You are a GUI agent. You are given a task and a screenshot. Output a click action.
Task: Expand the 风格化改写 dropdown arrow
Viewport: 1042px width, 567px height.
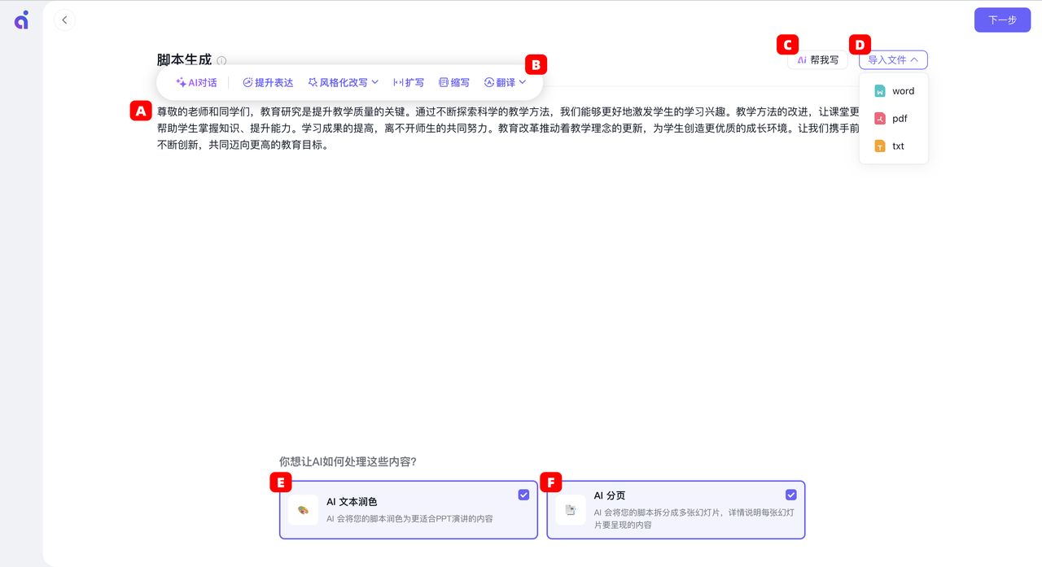[x=374, y=81]
